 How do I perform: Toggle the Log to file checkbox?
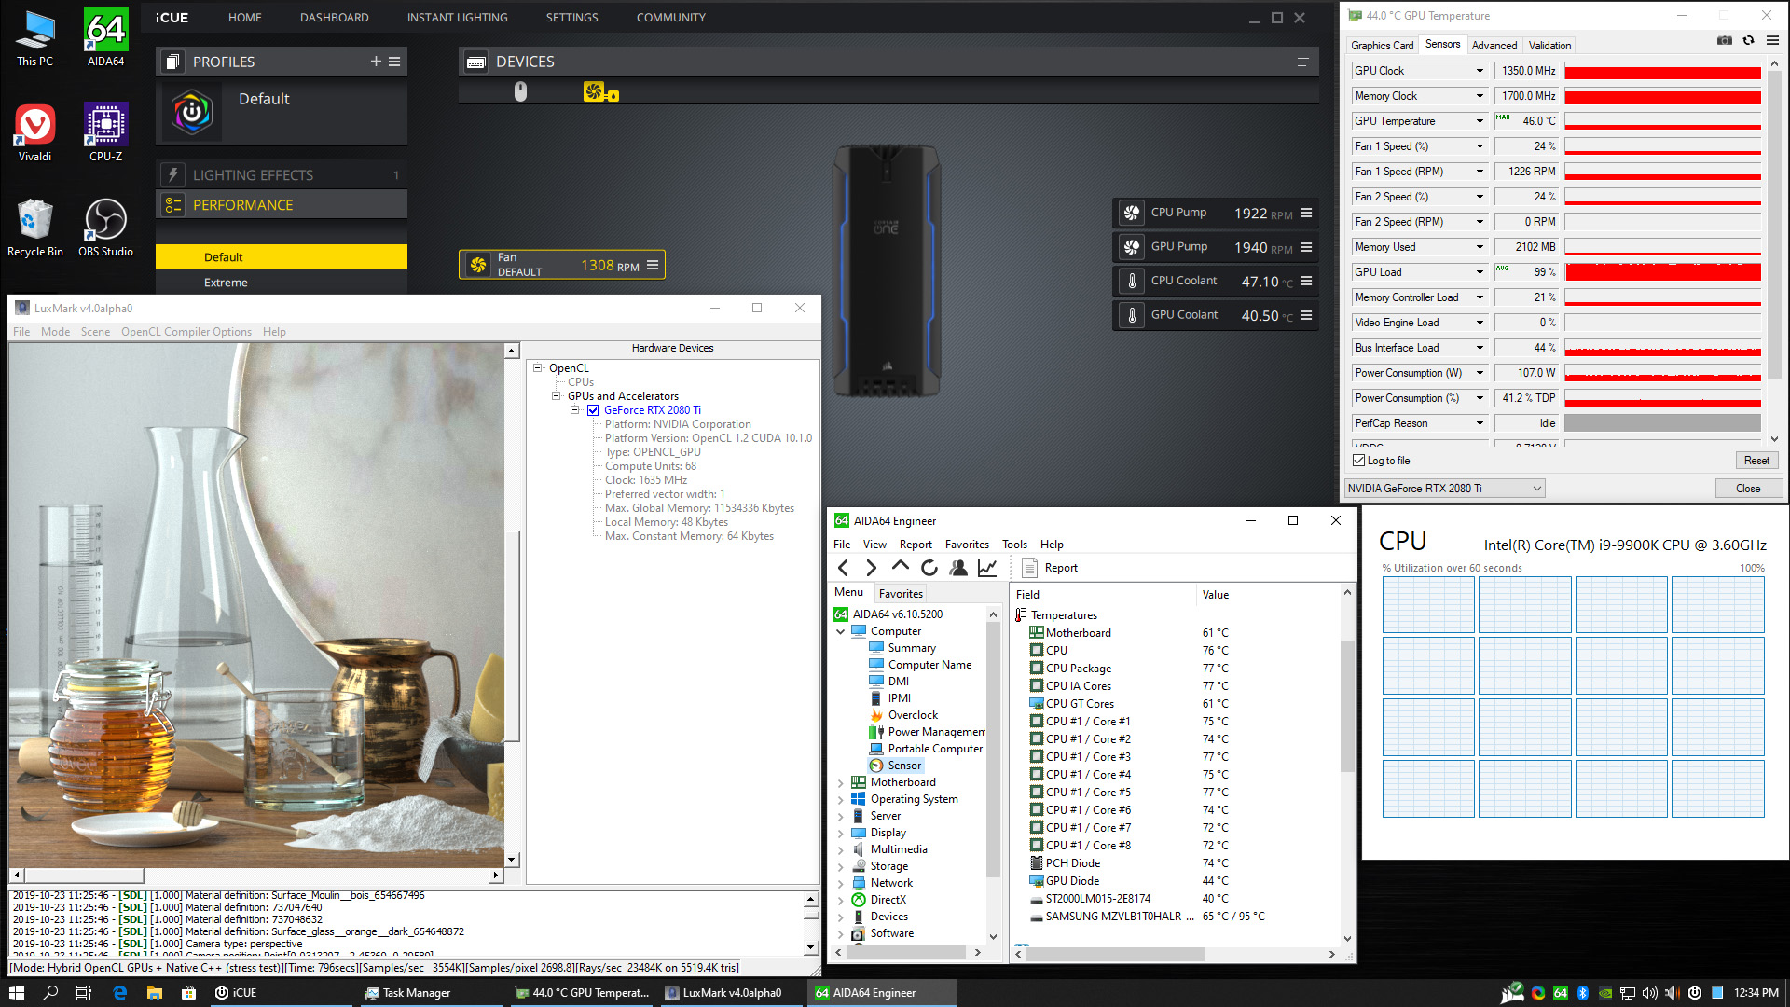click(x=1358, y=461)
